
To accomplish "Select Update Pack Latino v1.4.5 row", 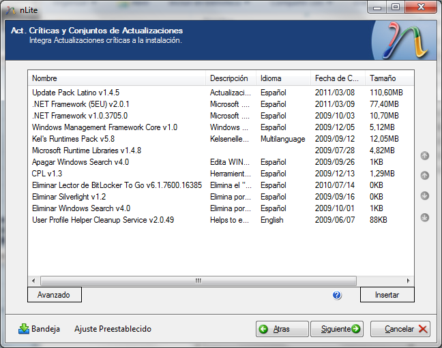I will [x=221, y=93].
